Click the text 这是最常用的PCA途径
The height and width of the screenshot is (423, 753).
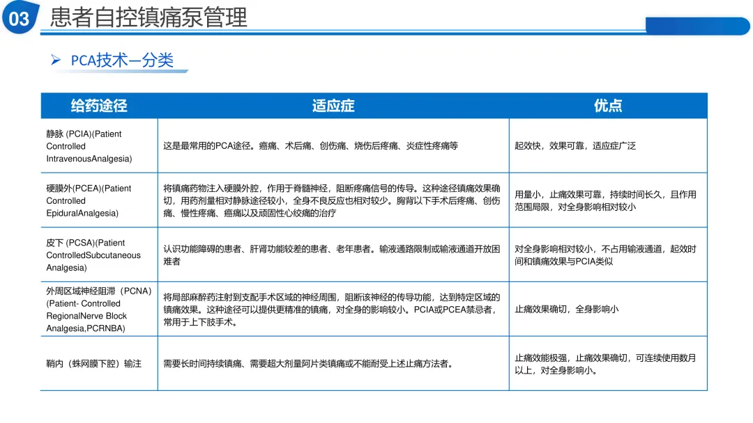(207, 145)
